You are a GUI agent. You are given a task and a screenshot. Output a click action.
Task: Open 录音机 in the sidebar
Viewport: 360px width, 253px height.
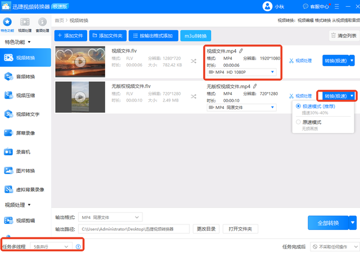tap(25, 152)
